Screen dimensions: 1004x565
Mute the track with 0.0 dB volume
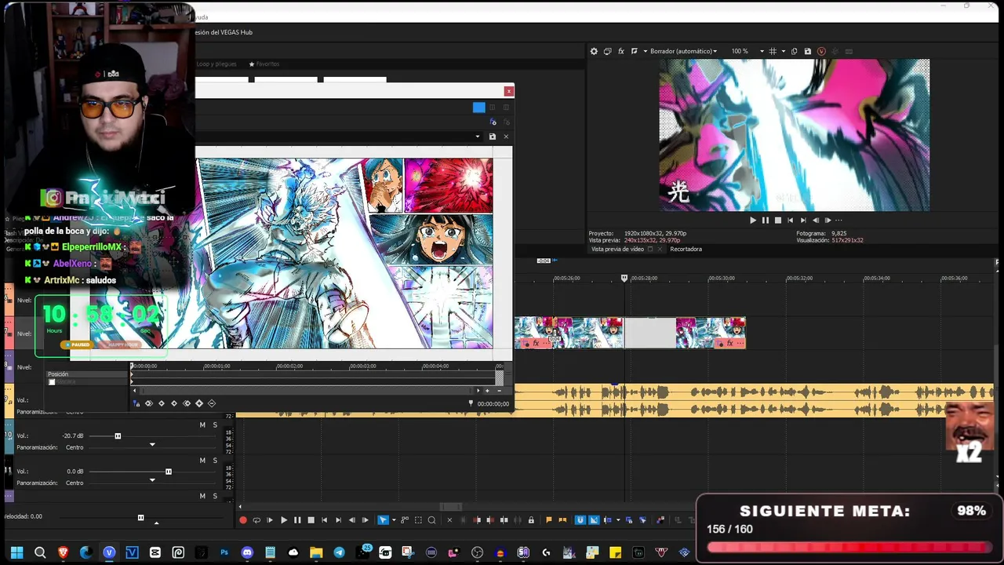coord(202,460)
